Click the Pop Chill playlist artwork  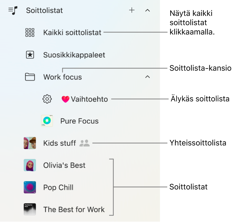click(30, 187)
